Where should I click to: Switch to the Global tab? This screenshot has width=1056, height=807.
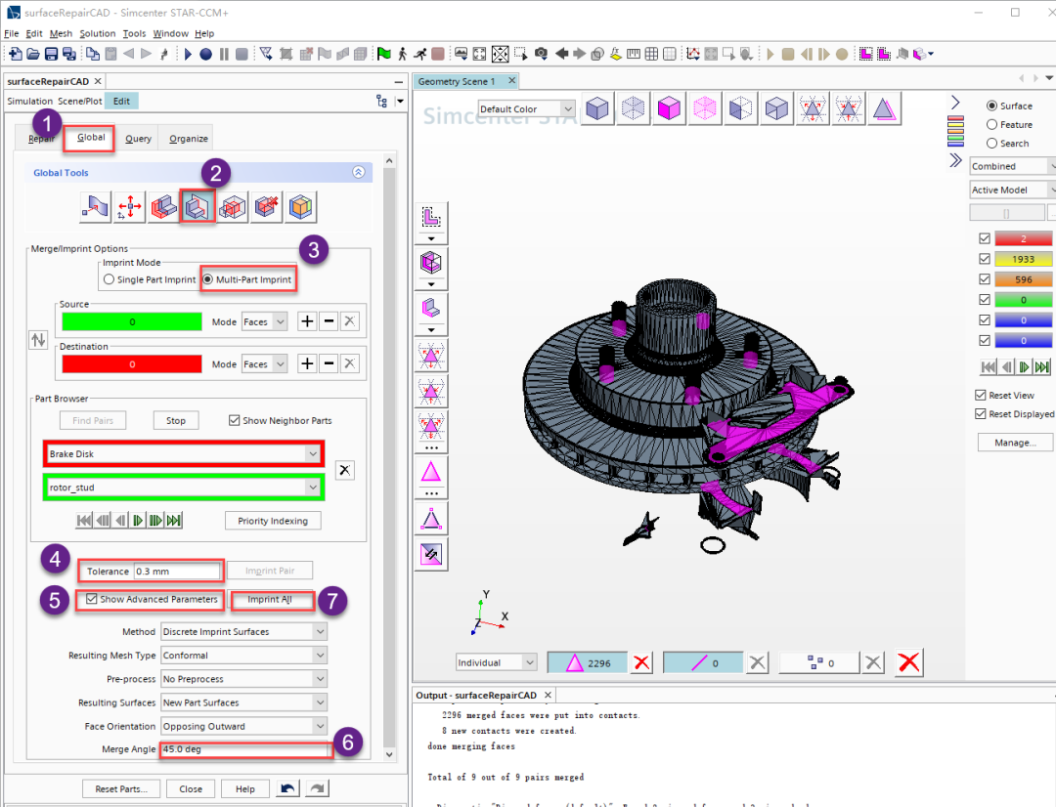point(91,138)
